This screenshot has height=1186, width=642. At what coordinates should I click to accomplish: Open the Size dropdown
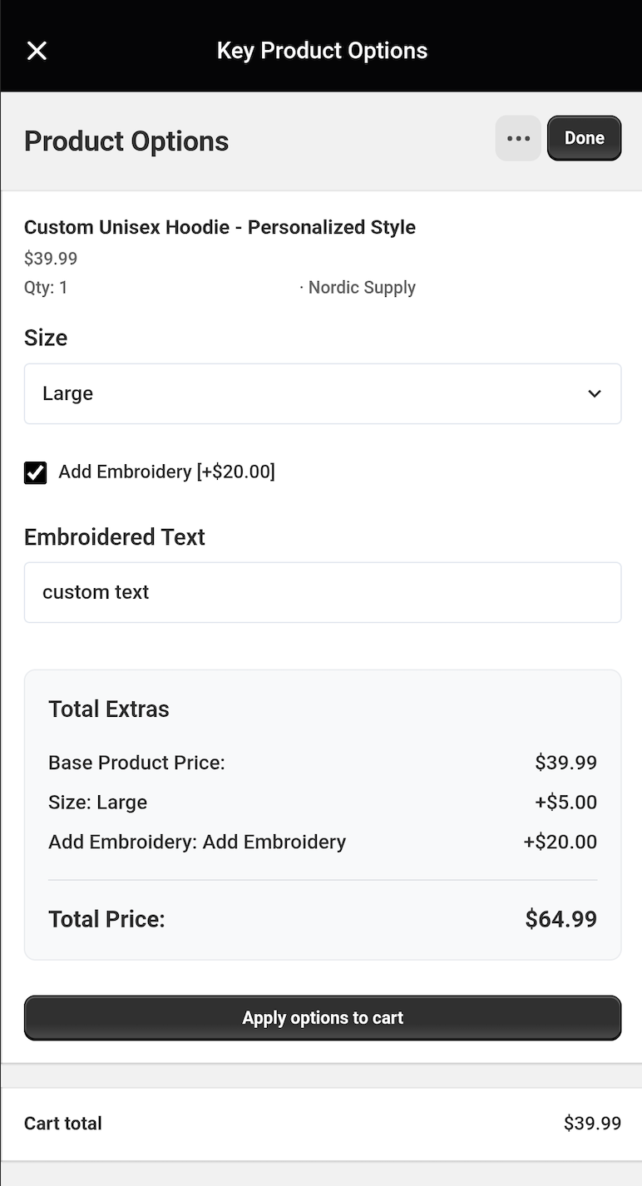323,393
